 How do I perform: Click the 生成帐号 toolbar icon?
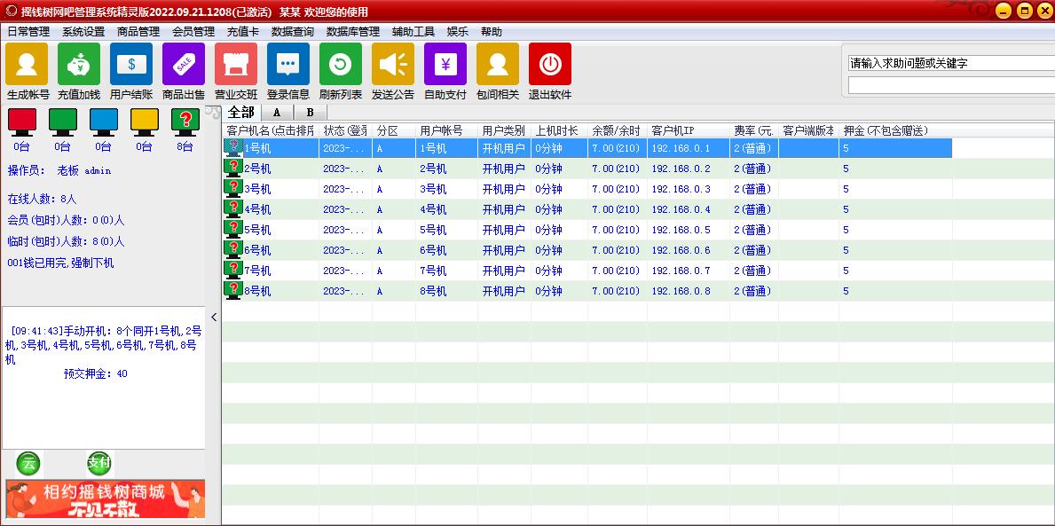pos(27,65)
